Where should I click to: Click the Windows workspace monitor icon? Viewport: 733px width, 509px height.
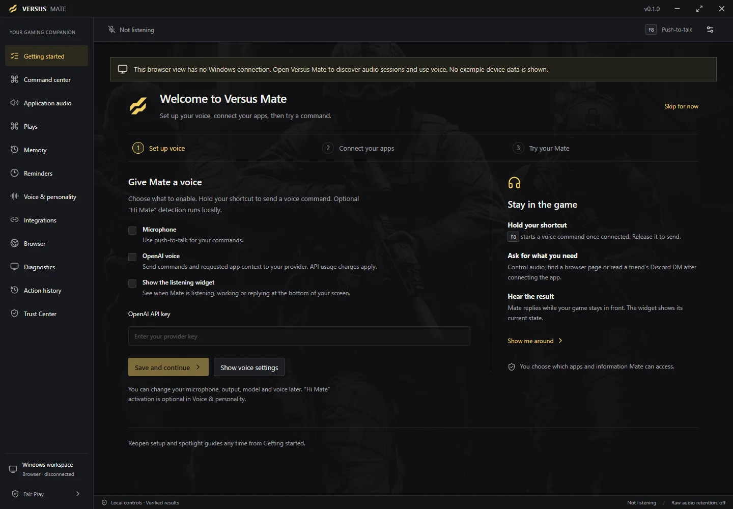[13, 469]
